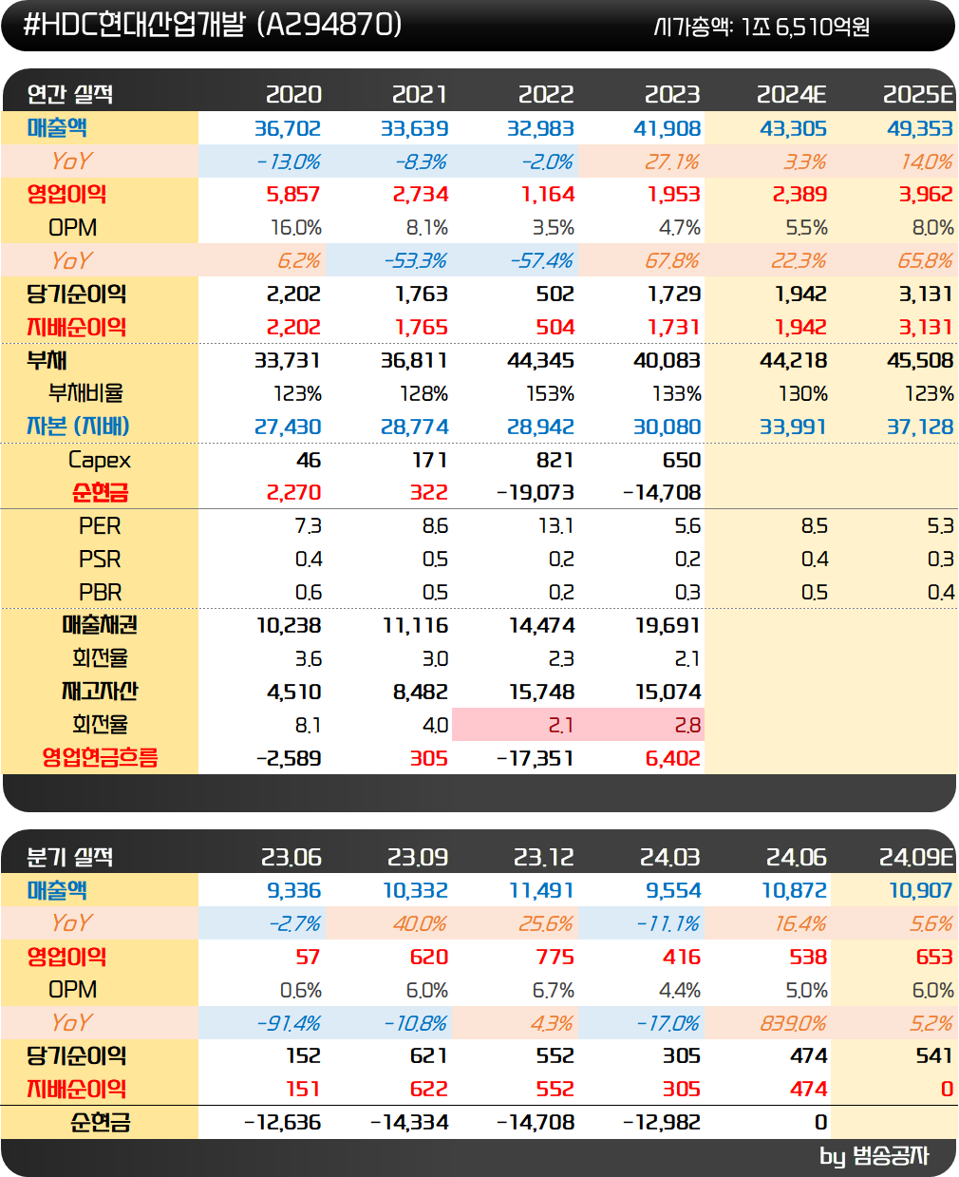959x1177 pixels.
Task: Click the Capex row label
Action: 100,460
